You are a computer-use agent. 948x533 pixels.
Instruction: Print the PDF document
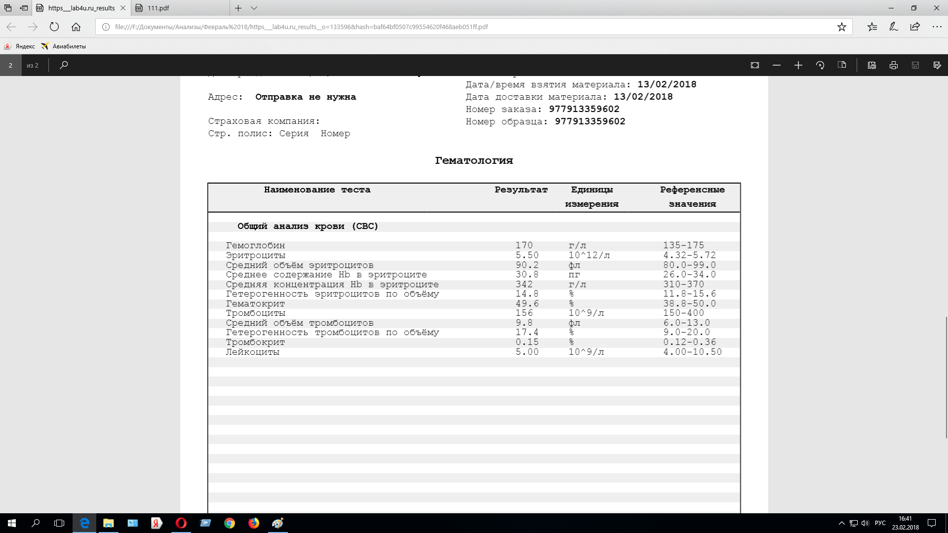point(894,65)
